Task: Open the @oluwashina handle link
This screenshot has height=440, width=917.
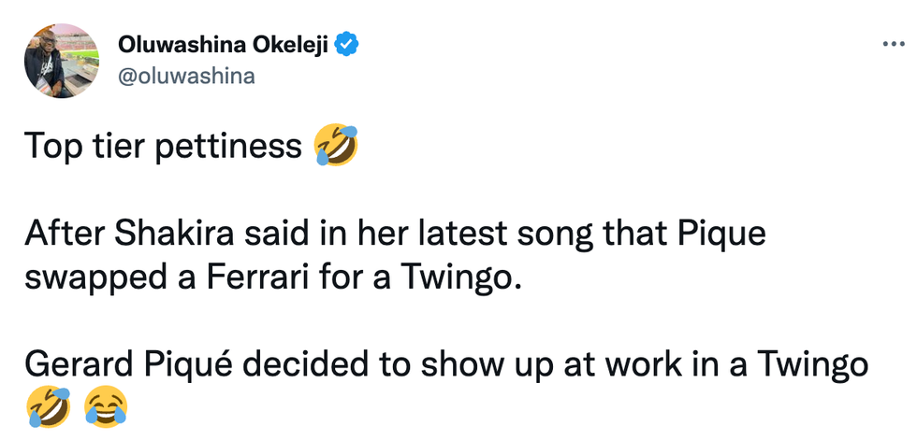Action: (186, 76)
